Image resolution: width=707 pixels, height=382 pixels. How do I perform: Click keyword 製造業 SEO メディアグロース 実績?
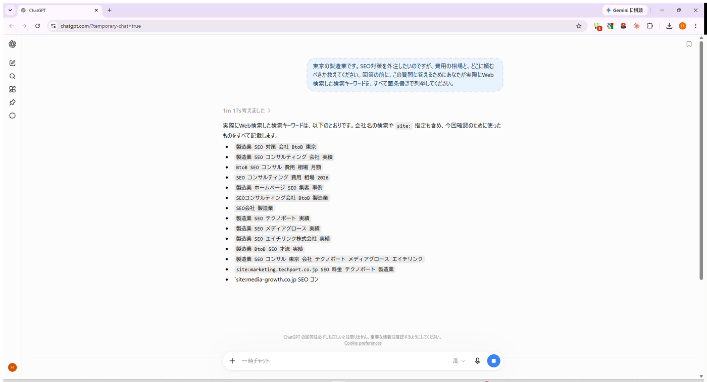278,229
